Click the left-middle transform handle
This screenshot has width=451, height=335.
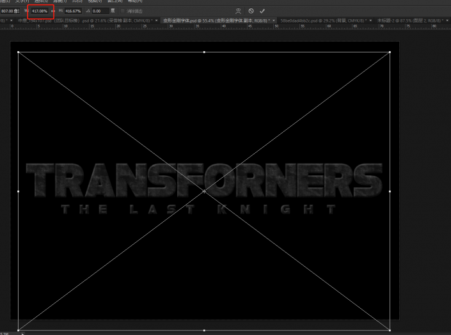coord(19,191)
